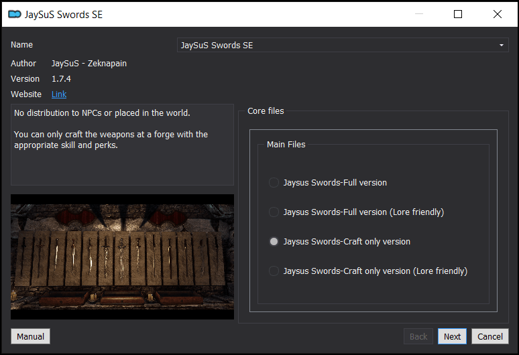Click the swords preview screenshot
The image size is (519, 355).
click(122, 257)
